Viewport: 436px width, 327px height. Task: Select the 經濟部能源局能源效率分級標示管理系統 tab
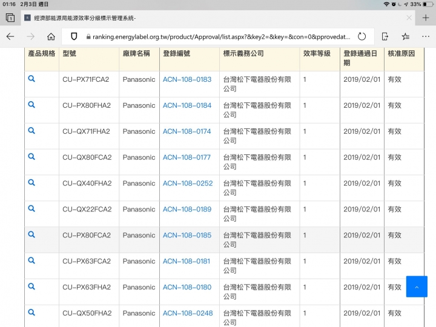pos(218,18)
